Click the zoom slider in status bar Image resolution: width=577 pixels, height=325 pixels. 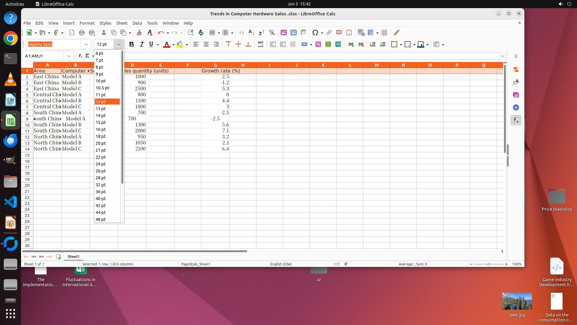(488, 264)
